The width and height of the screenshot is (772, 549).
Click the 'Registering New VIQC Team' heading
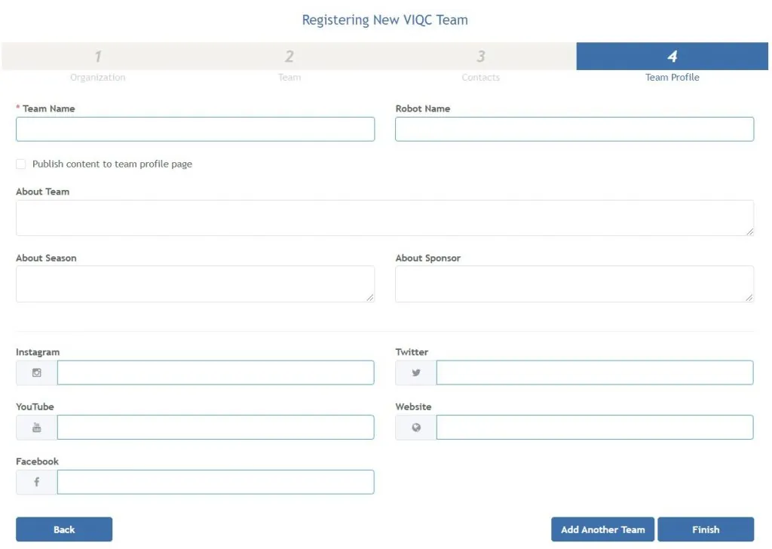point(385,20)
